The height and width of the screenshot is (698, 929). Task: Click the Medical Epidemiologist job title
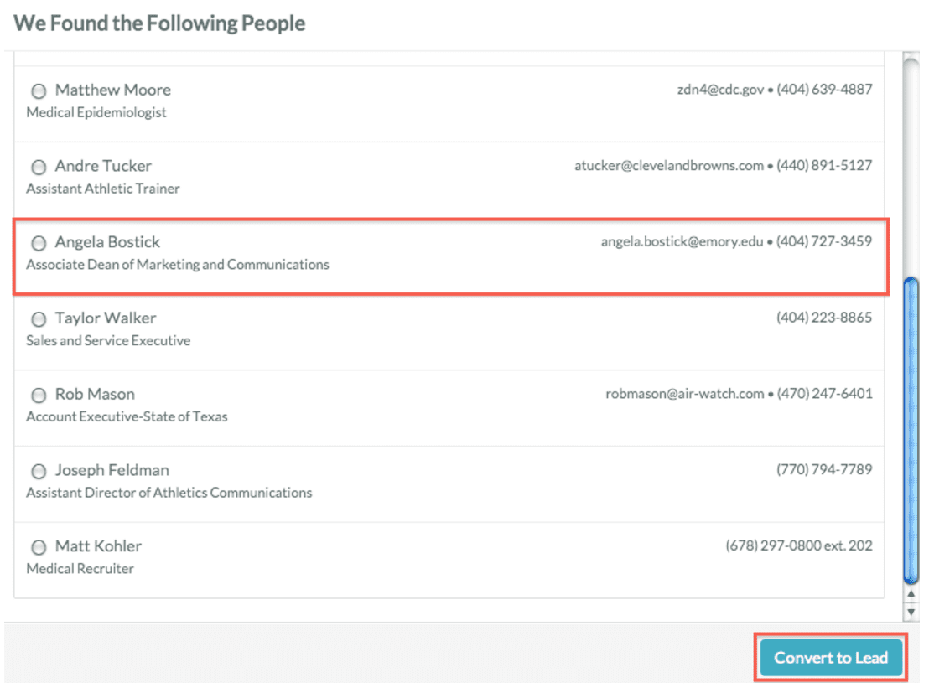pos(96,112)
